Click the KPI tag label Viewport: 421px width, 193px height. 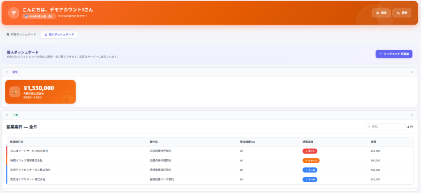pos(15,72)
